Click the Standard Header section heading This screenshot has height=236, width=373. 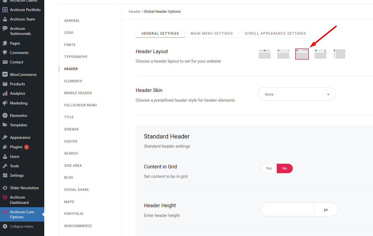(x=167, y=136)
